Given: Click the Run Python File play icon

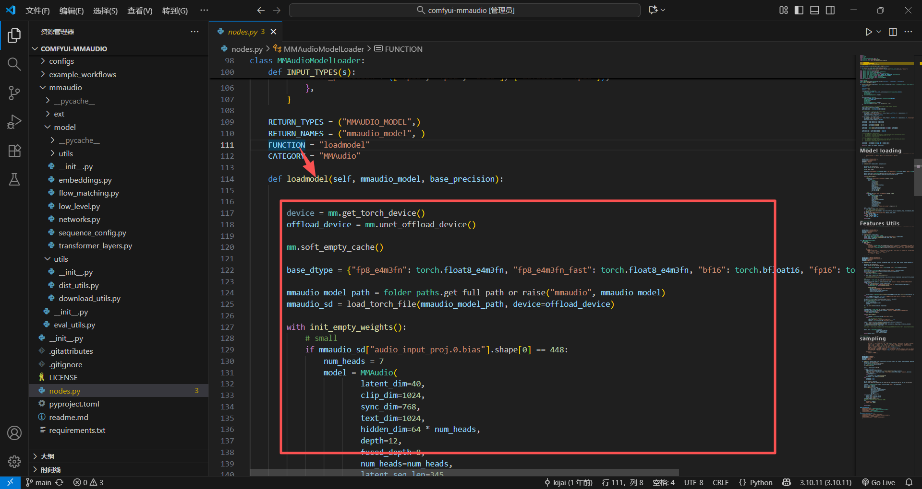Looking at the screenshot, I should pyautogui.click(x=868, y=32).
